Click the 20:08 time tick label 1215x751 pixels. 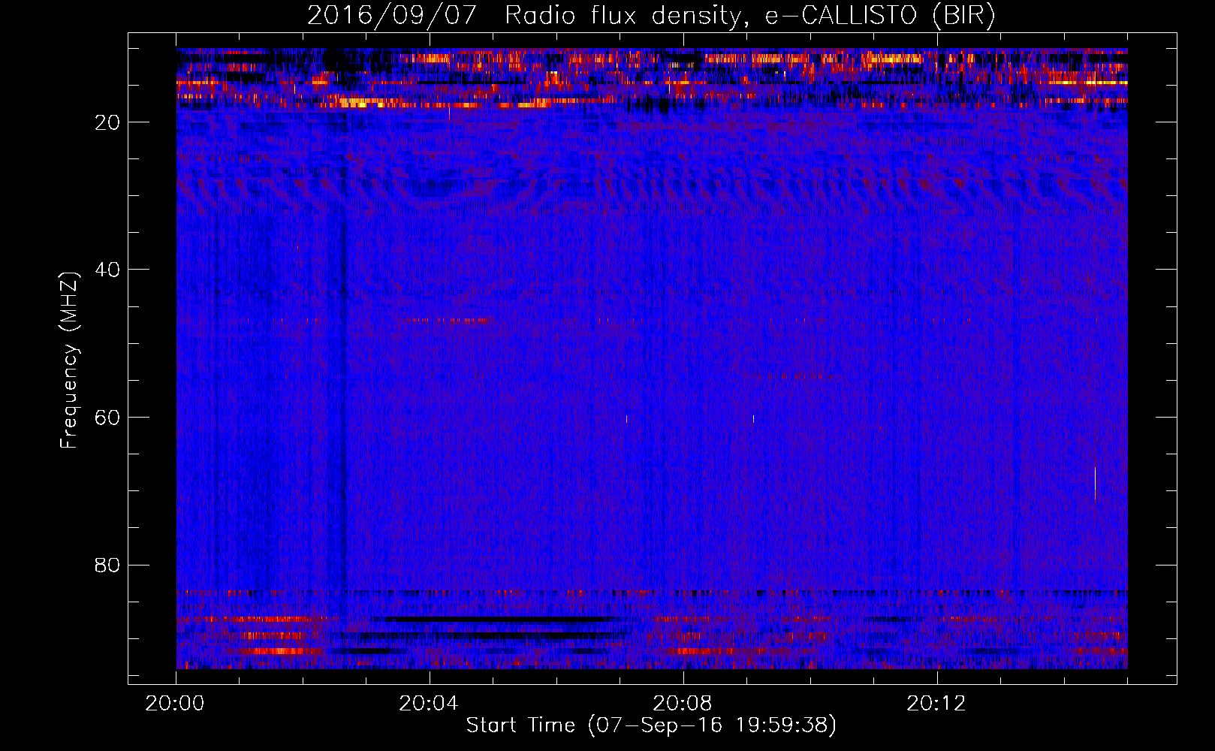[x=682, y=704]
